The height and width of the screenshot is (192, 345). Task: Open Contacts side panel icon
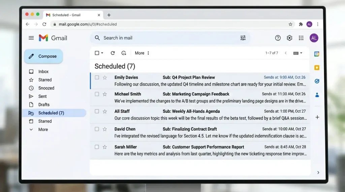tap(317, 95)
